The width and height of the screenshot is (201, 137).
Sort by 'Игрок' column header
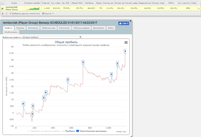click(x=14, y=3)
